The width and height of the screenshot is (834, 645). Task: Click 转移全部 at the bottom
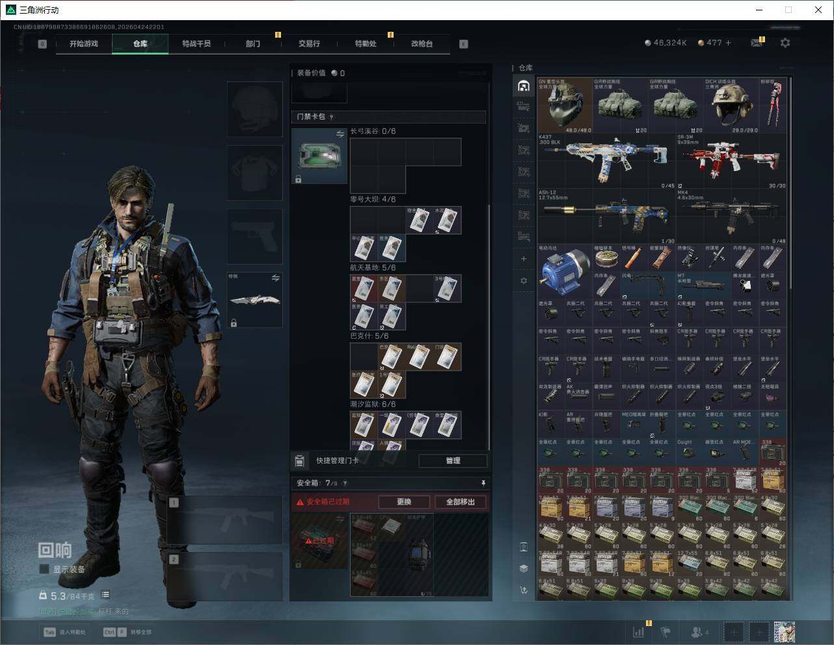(x=127, y=632)
